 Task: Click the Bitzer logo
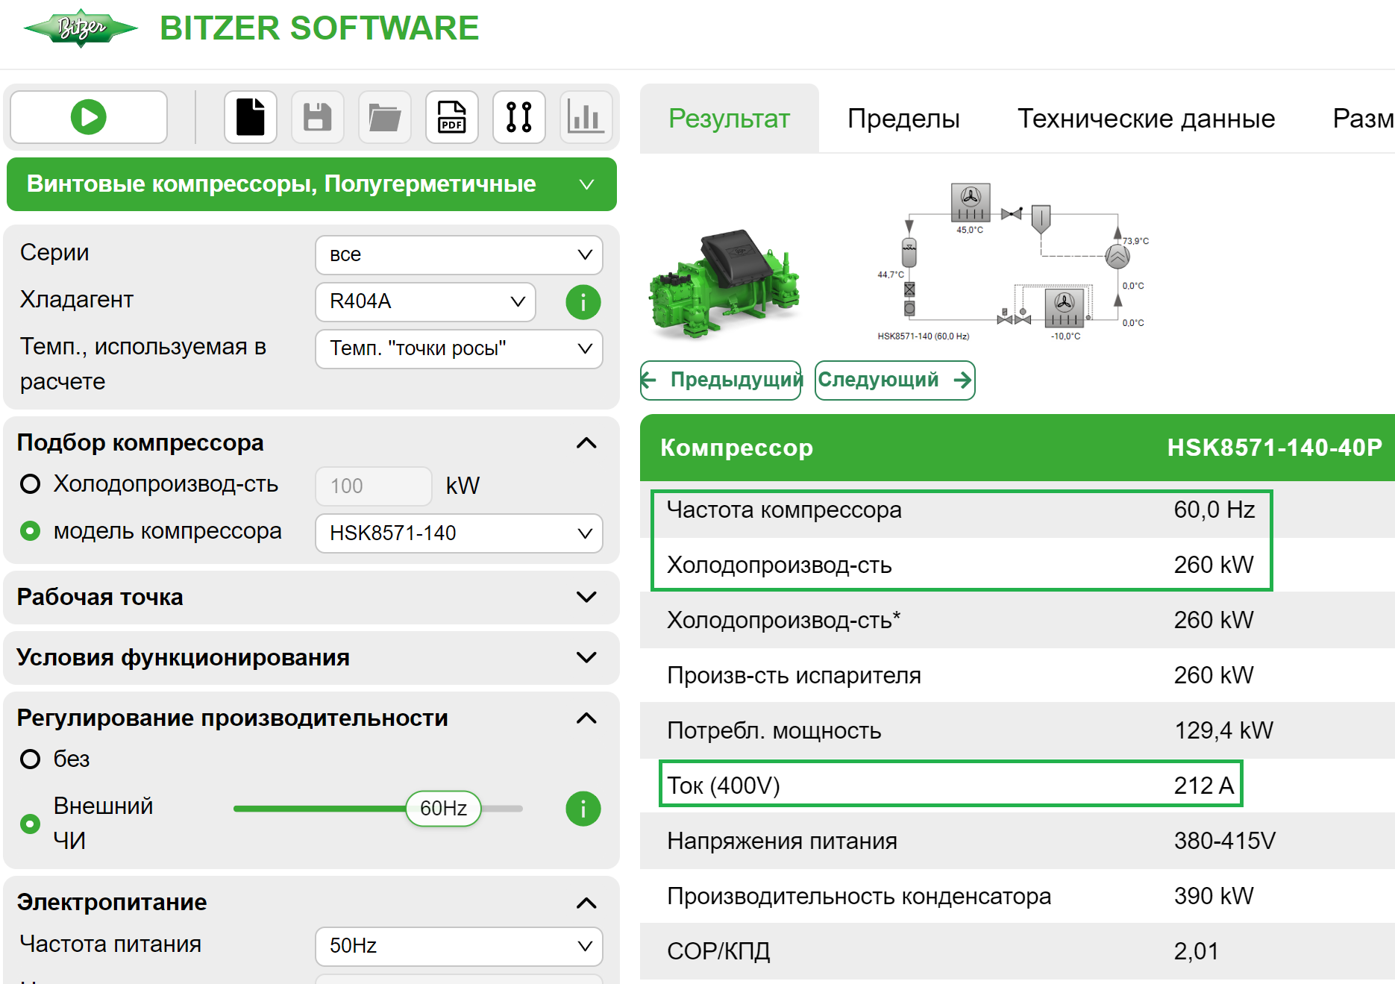point(80,28)
